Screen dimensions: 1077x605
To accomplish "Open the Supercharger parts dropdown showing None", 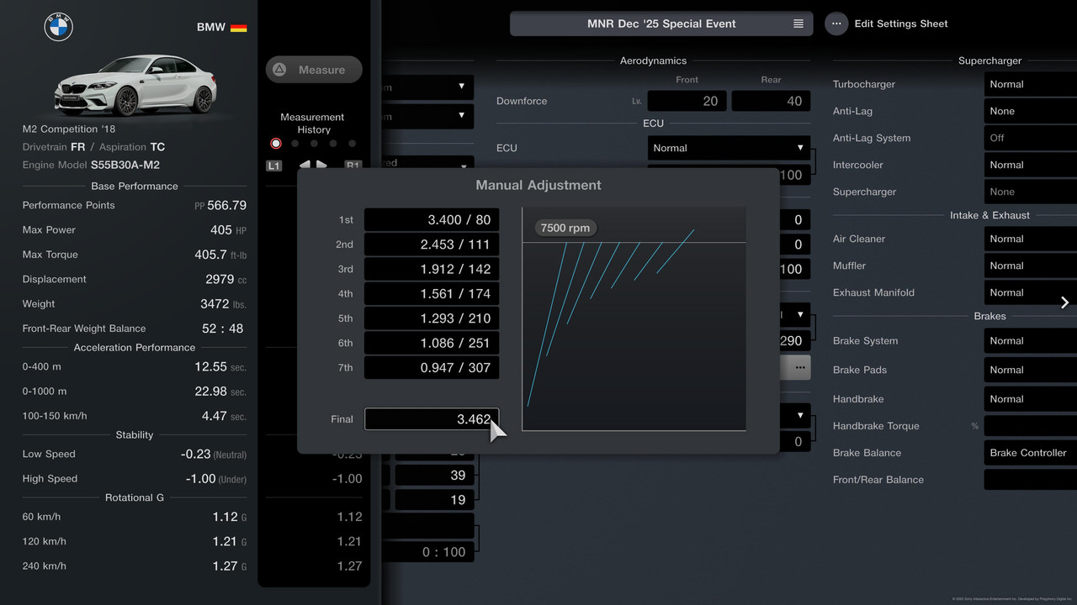I will (x=1031, y=192).
